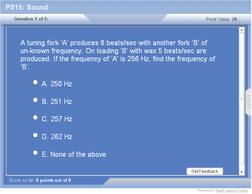Click the Get Feedback button
Image resolution: width=252 pixels, height=194 pixels.
[x=205, y=171]
